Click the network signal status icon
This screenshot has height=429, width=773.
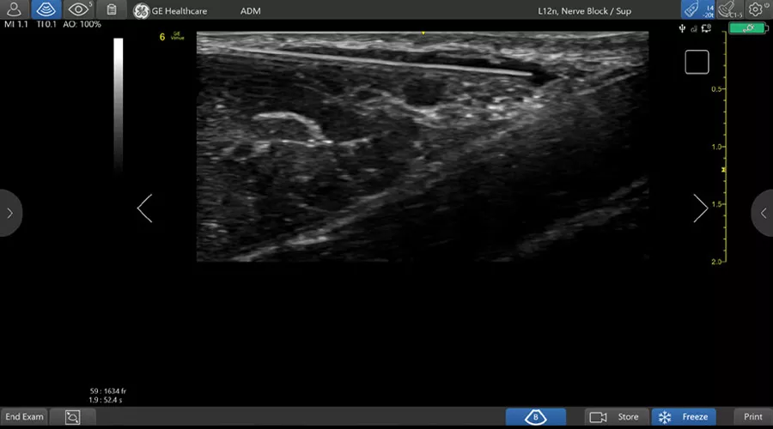click(x=694, y=29)
